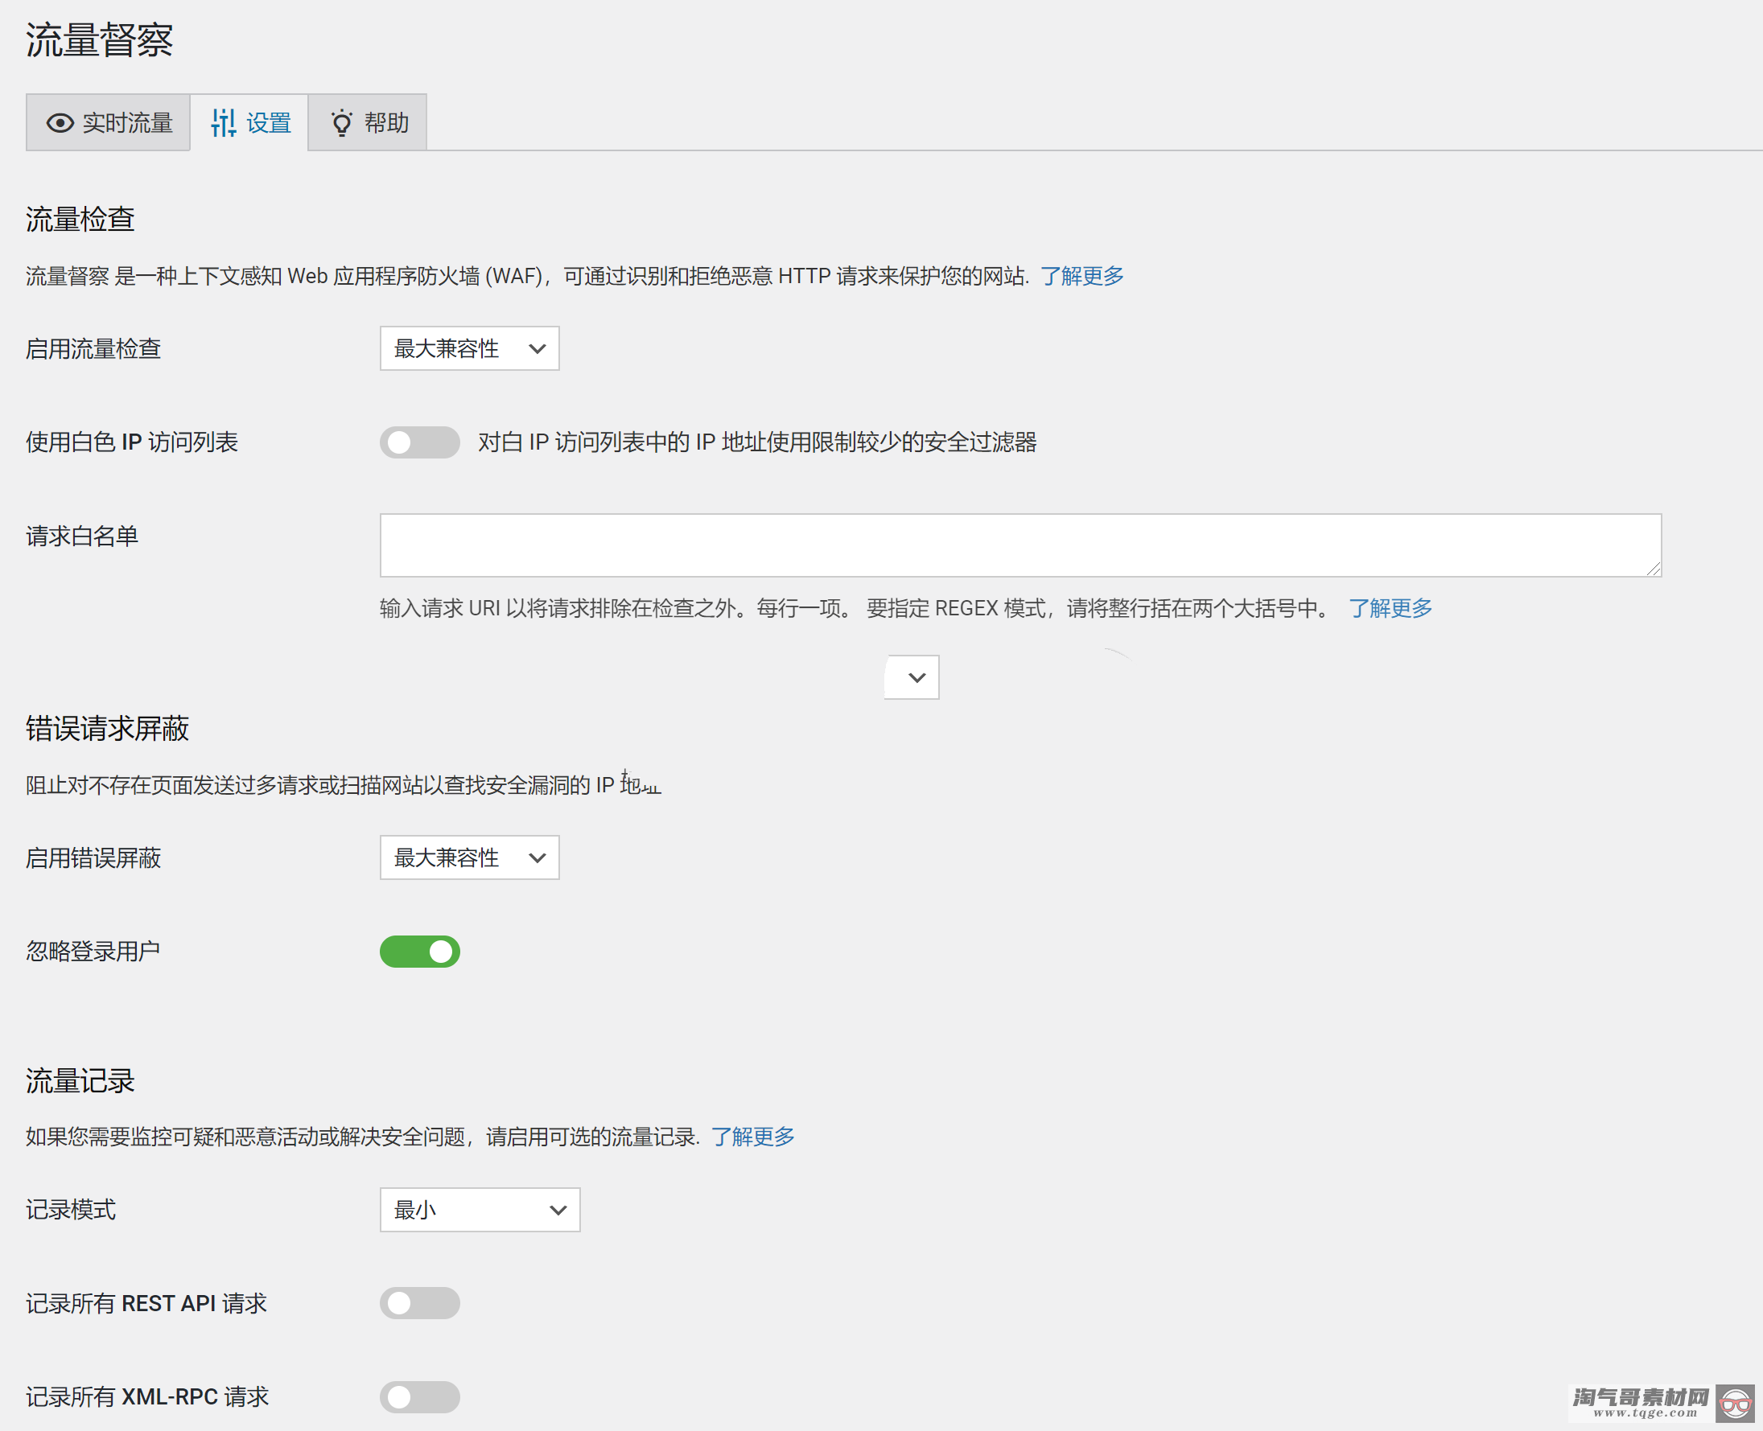Screen dimensions: 1763x1431
Task: Disable the 忽略登录用户 toggle
Action: [x=420, y=952]
